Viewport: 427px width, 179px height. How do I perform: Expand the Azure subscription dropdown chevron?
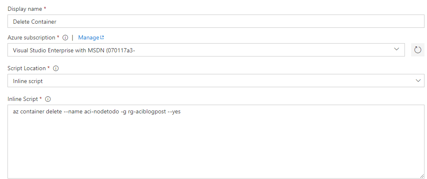(397, 49)
